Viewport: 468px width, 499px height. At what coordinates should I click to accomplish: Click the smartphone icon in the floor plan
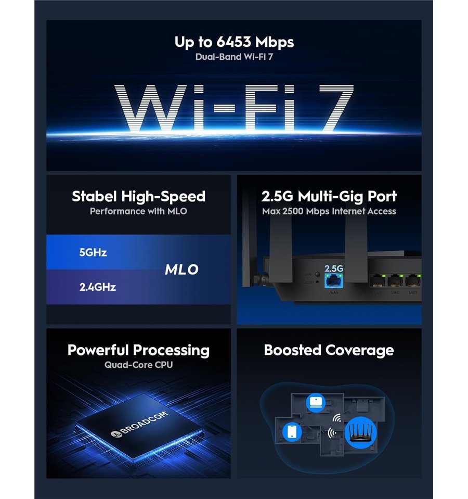click(292, 432)
